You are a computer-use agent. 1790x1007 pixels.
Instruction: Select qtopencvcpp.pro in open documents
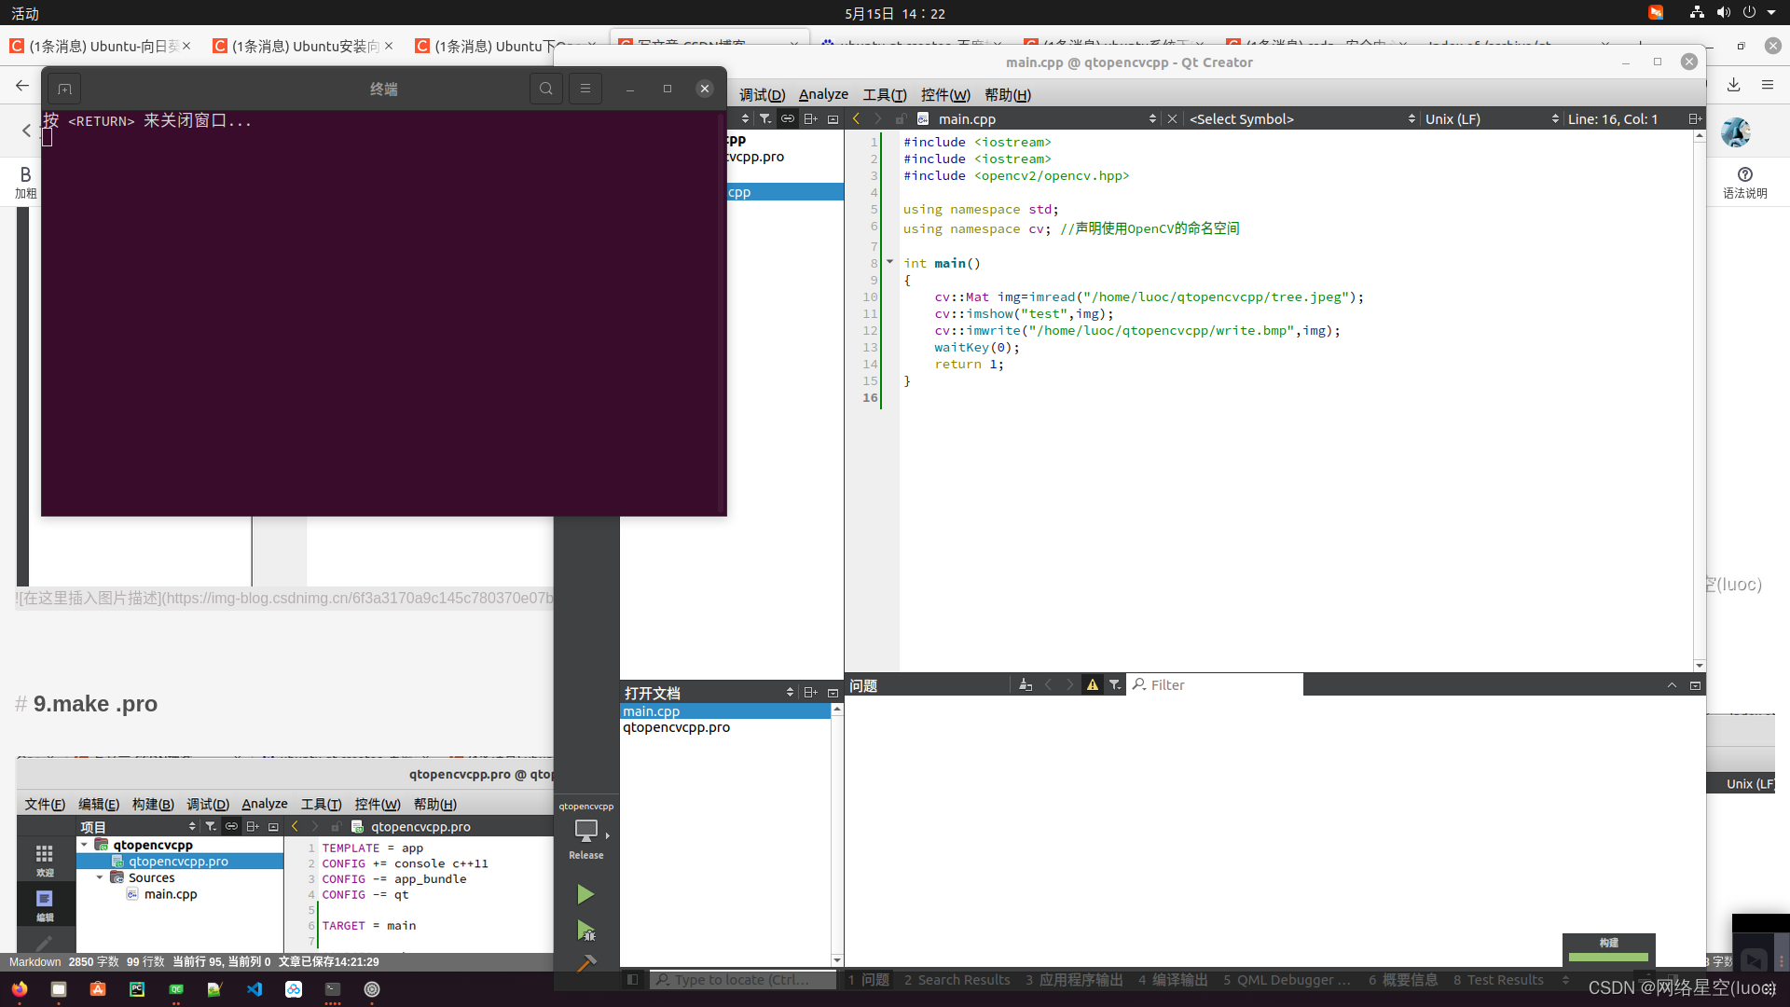(676, 727)
